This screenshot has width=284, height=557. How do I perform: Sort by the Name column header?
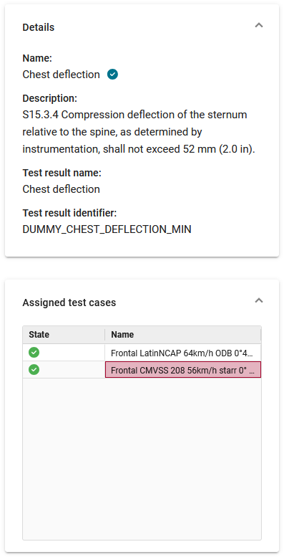(182, 335)
